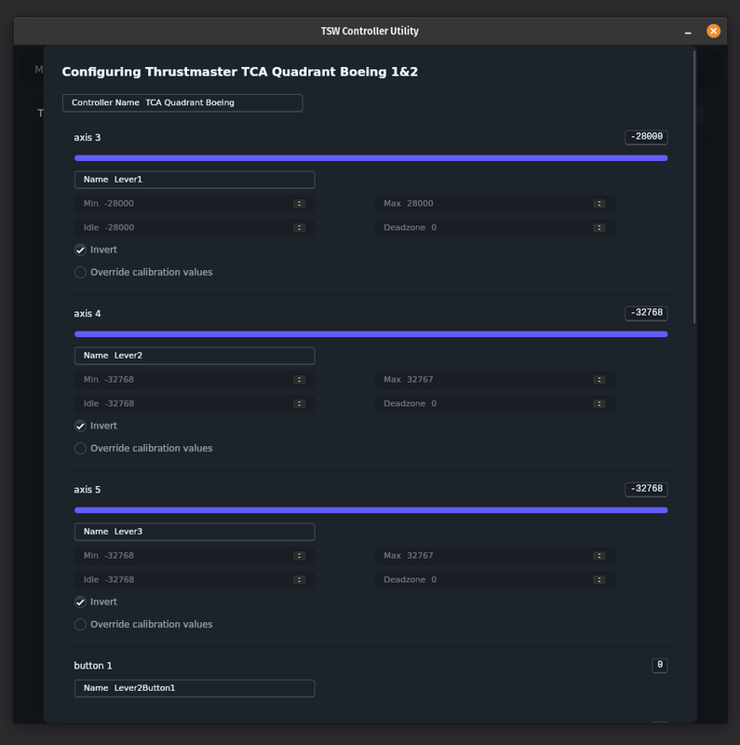Click the axis 4 Idle value field
This screenshot has width=740, height=745.
point(195,404)
